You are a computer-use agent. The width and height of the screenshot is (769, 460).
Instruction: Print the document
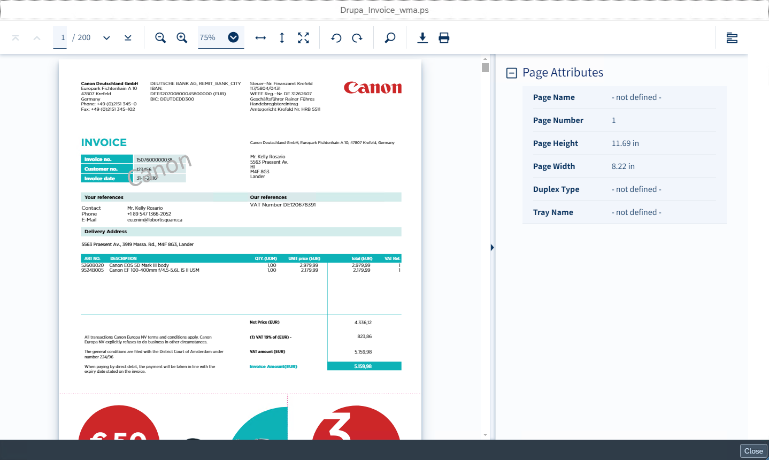444,37
